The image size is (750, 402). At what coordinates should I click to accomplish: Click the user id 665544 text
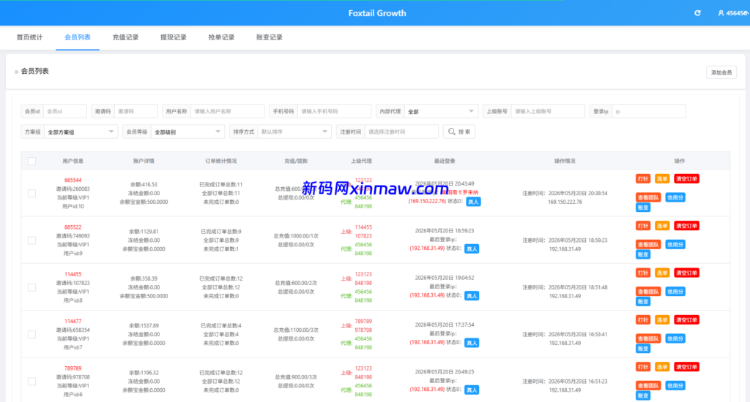pos(73,180)
